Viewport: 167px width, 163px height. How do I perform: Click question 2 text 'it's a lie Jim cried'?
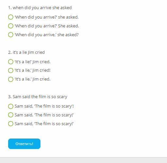click(x=26, y=52)
